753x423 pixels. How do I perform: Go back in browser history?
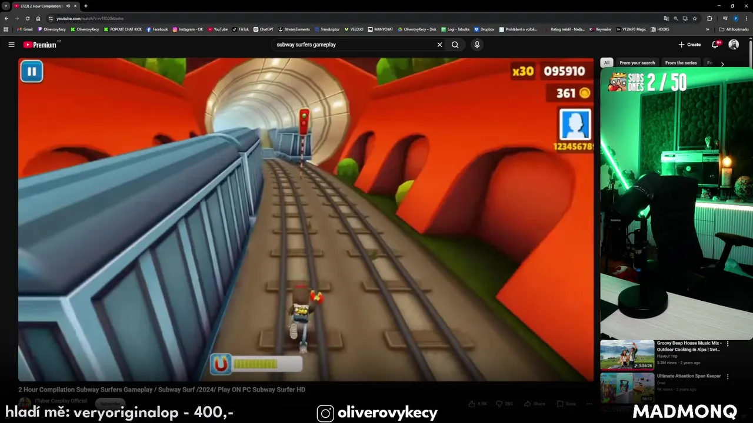(6, 18)
